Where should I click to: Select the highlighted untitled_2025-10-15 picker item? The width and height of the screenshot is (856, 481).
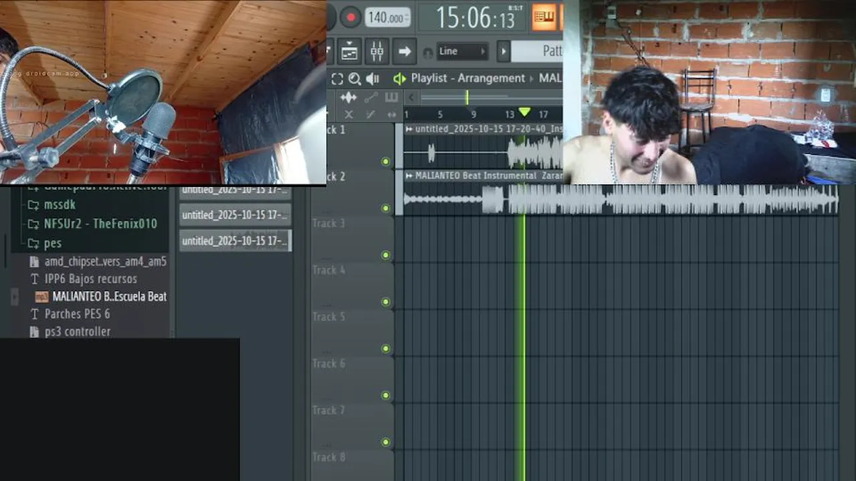pyautogui.click(x=235, y=240)
